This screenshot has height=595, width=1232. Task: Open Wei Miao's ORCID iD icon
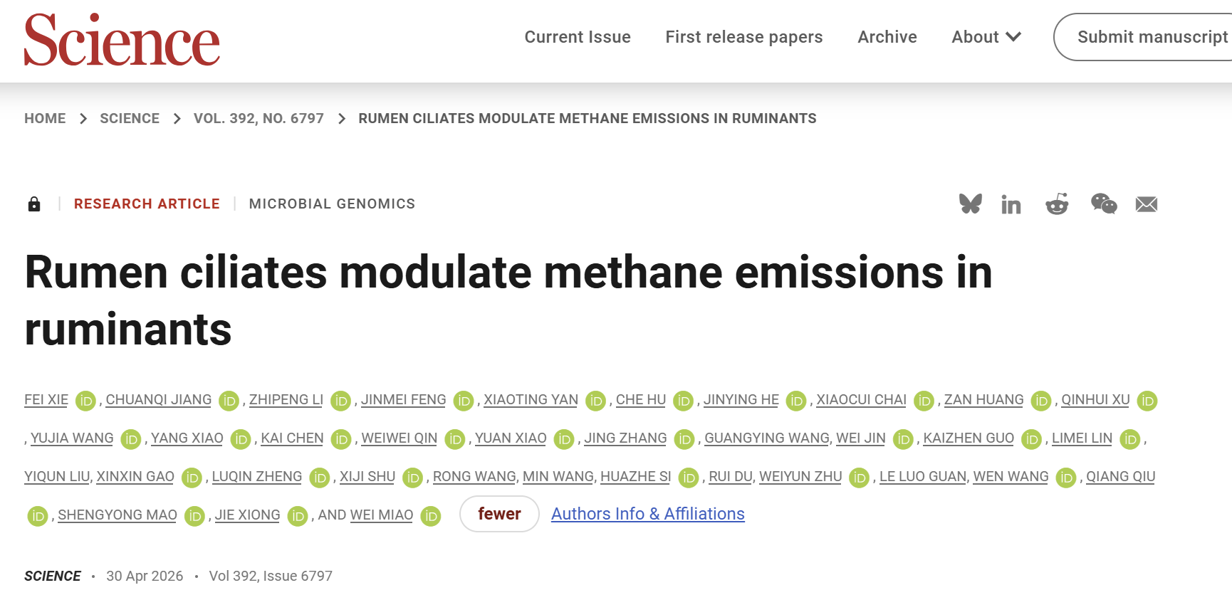431,516
